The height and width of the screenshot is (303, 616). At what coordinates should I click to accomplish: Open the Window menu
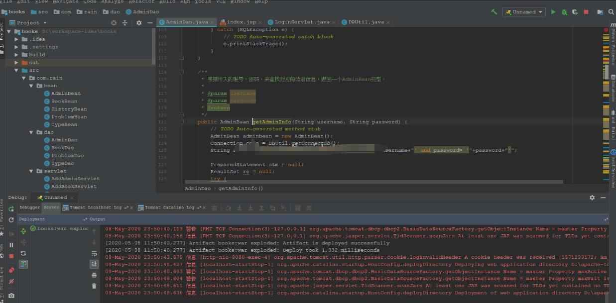[x=240, y=1]
